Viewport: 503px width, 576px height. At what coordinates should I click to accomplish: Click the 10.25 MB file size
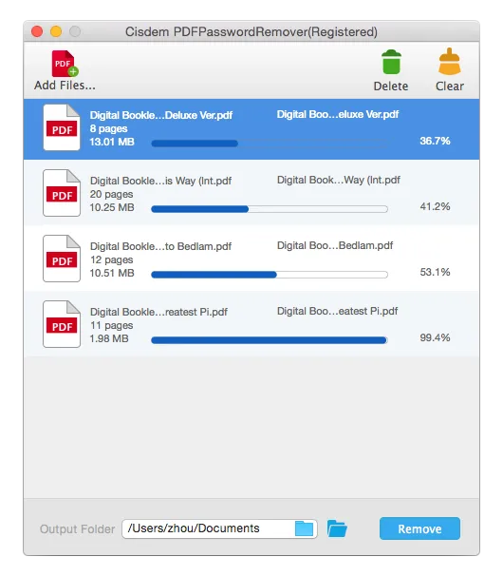tap(112, 207)
